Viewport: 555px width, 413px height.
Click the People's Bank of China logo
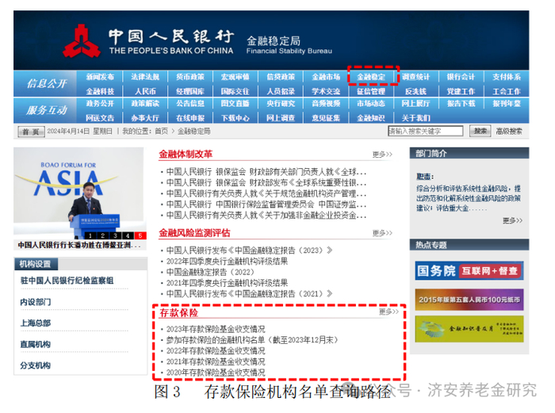(81, 41)
